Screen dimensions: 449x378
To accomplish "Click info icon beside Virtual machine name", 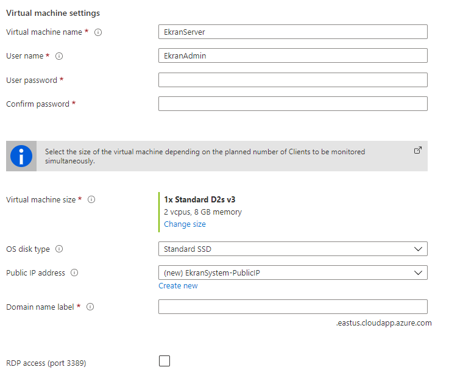I will coord(98,32).
